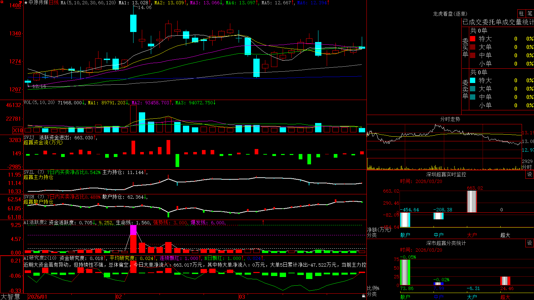534x300 pixels.
Task: Click the red 超大 bar showing 24.46
Action: tap(505, 281)
